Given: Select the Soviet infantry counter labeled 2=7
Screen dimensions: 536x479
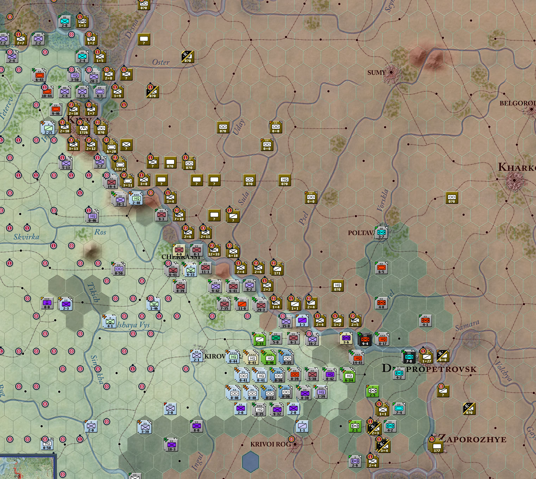Looking at the screenshot, I should (21, 39).
